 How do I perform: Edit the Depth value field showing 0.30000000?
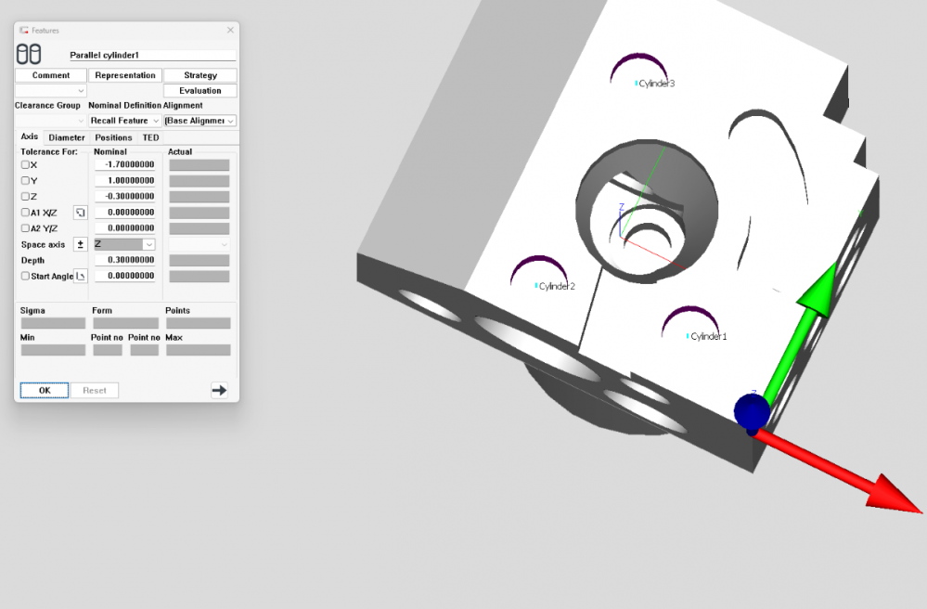click(123, 259)
